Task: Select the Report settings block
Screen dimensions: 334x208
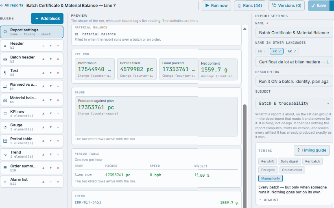Action: coord(32,32)
